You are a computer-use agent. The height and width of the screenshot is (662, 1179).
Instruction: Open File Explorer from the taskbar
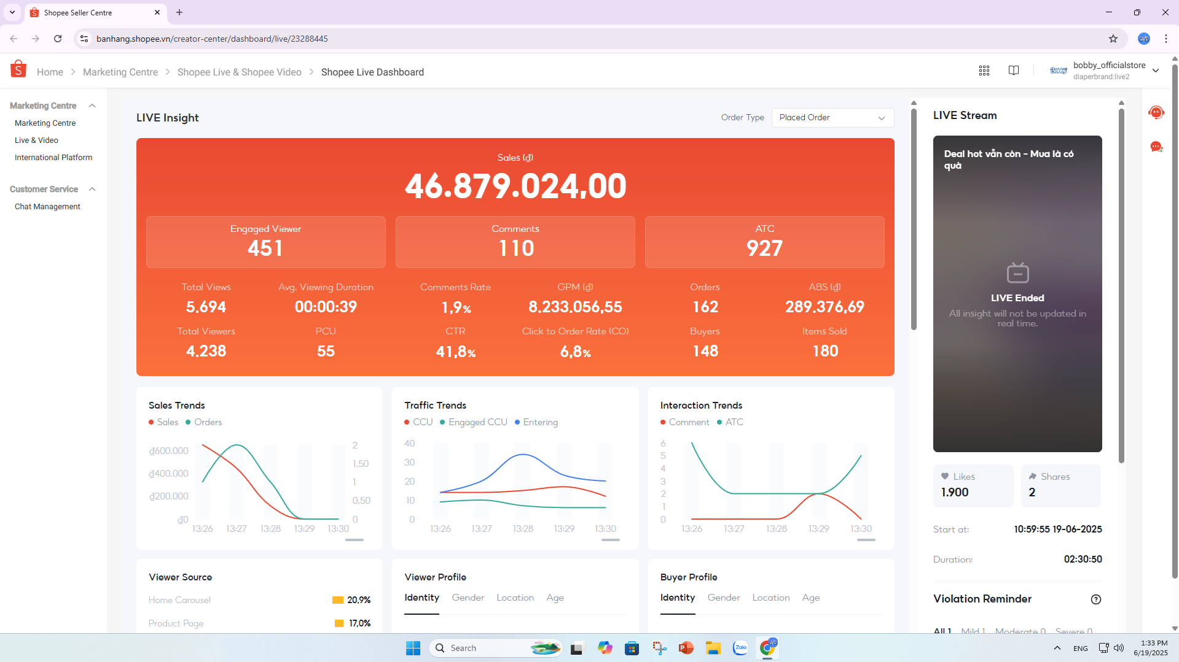tap(713, 648)
